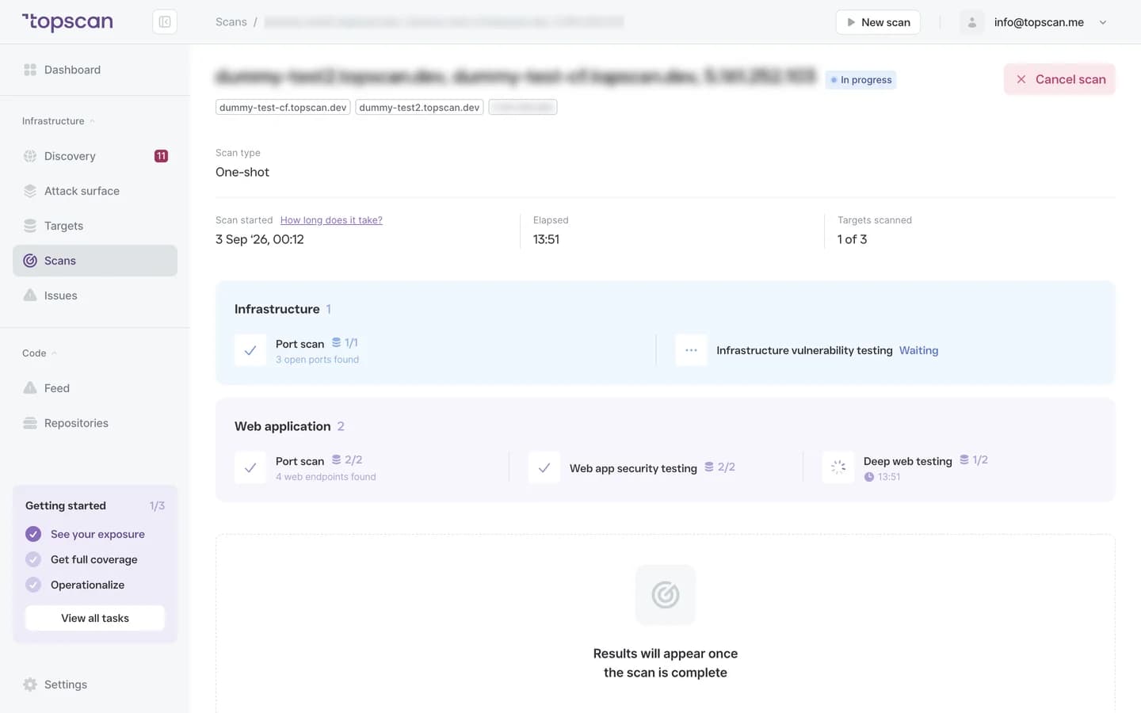The width and height of the screenshot is (1141, 713).
Task: Cancel the scan in progress
Action: (1059, 79)
